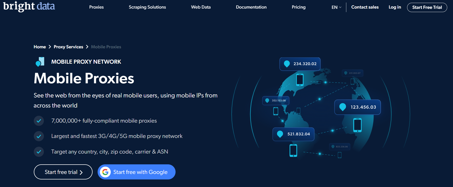The height and width of the screenshot is (187, 453).
Task: Click the Contact sales link
Action: tap(365, 7)
